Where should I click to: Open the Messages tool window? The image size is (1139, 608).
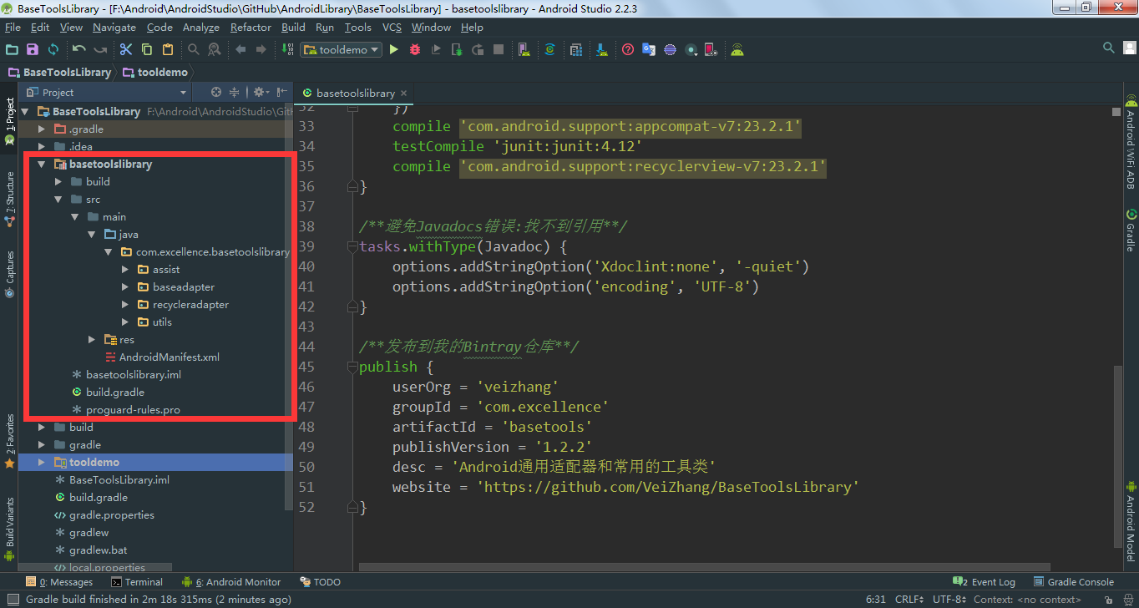(59, 582)
